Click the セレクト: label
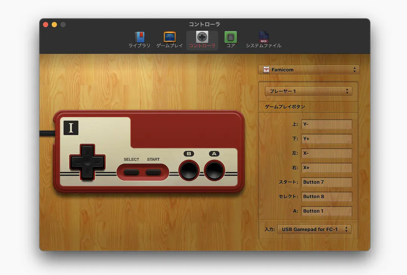The image size is (407, 275). point(288,197)
